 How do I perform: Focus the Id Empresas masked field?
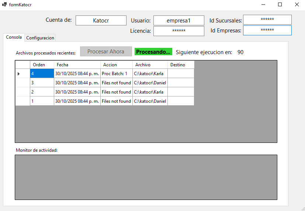[x=267, y=30]
